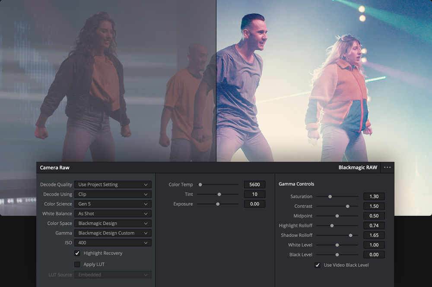The width and height of the screenshot is (432, 287).
Task: Click the Color Temp slider handle
Action: click(x=200, y=185)
